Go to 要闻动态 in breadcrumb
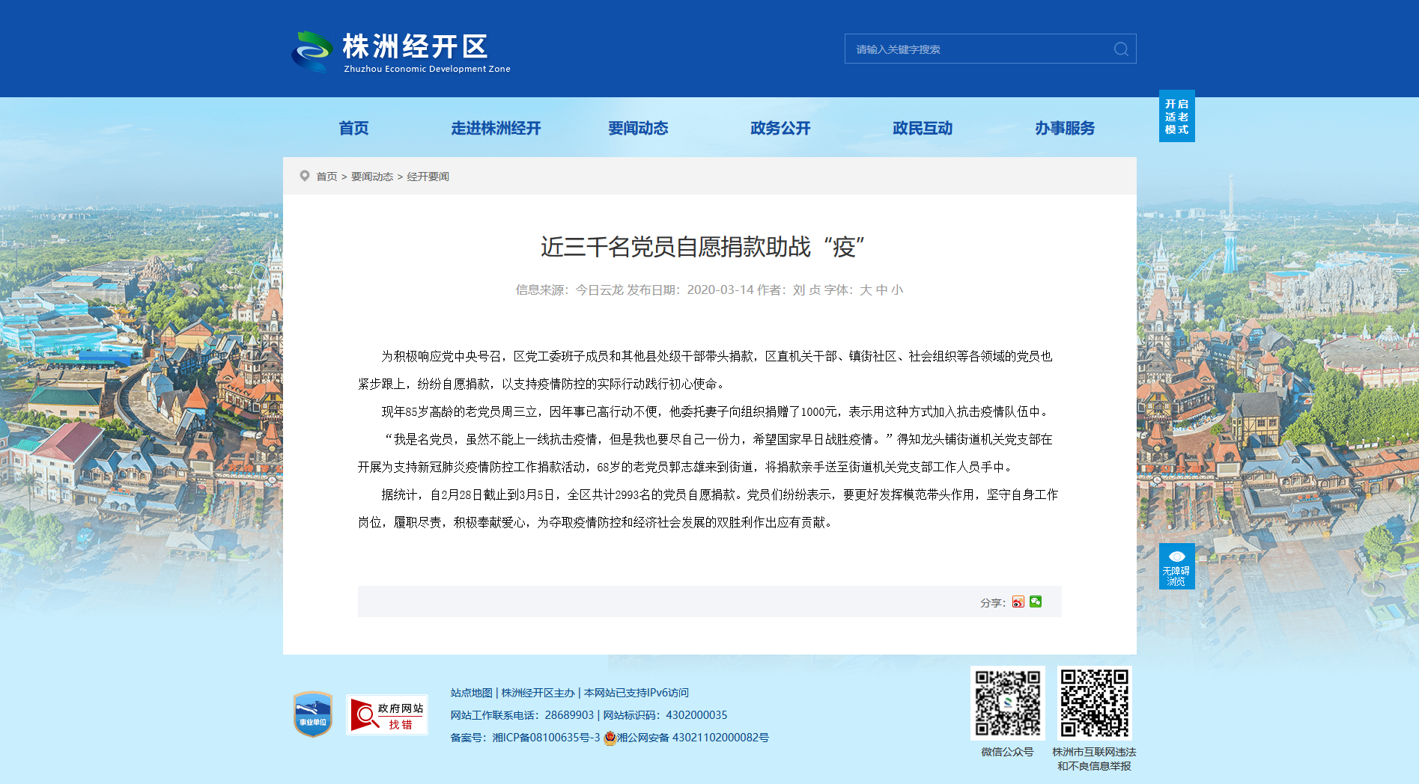1419x784 pixels. point(372,177)
